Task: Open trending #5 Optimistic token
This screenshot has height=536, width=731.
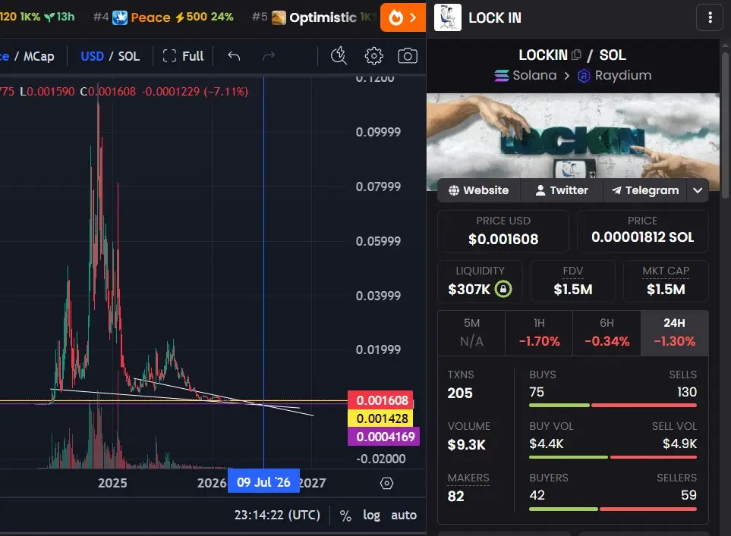Action: [x=313, y=17]
